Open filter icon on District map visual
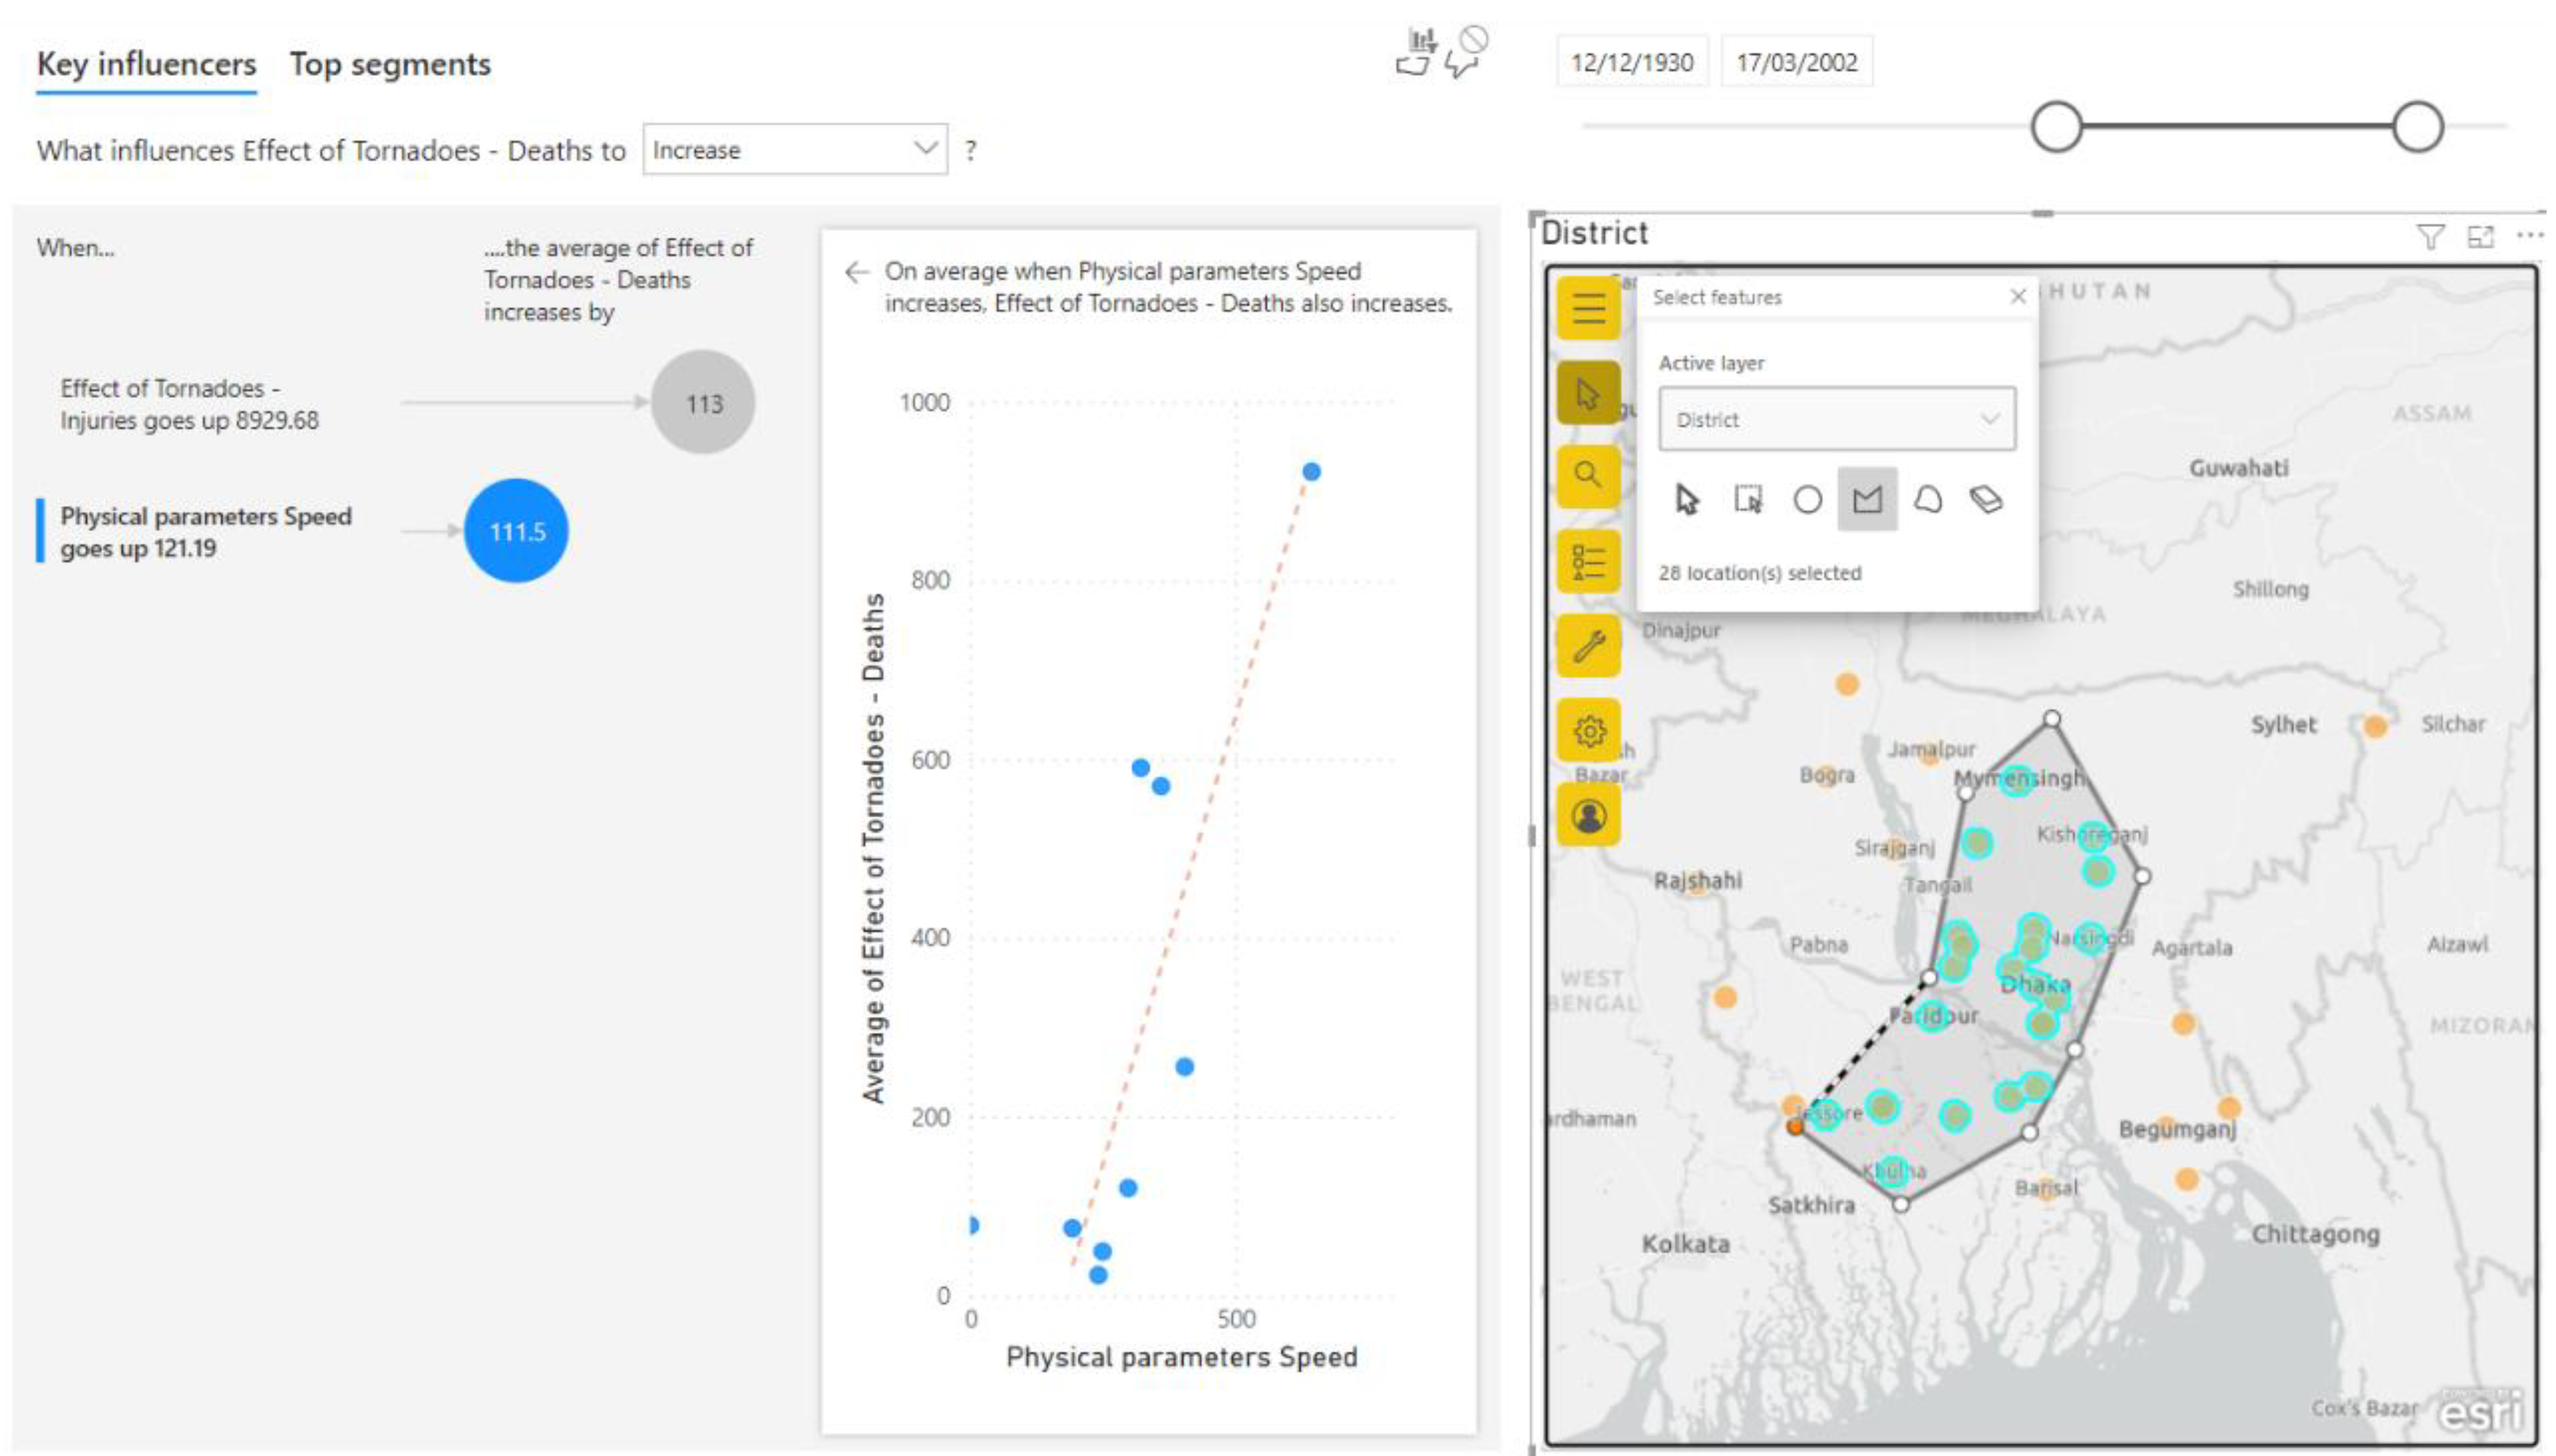The image size is (2556, 1456). [x=2430, y=237]
